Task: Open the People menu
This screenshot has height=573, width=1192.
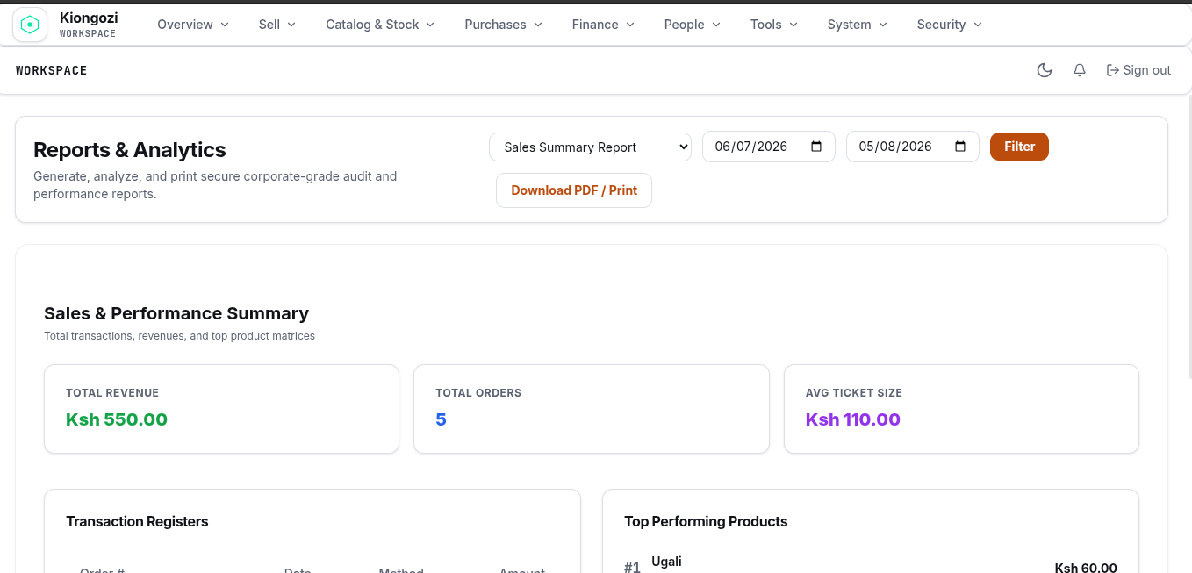Action: click(x=693, y=25)
